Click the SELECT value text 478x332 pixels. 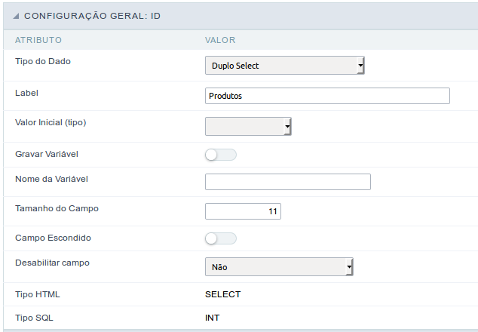click(223, 294)
